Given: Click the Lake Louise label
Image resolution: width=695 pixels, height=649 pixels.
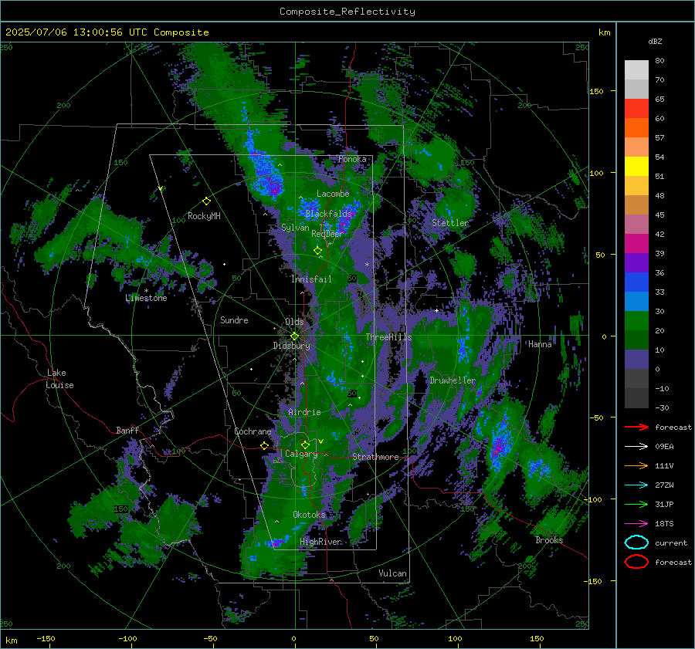Looking at the screenshot, I should click(x=59, y=379).
